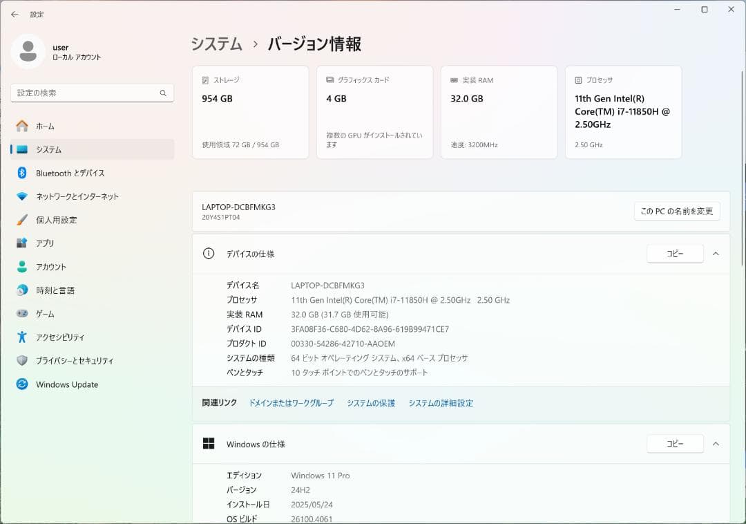
Task: Go to プライバシーとセキュリティ settings
Action: [x=75, y=361]
